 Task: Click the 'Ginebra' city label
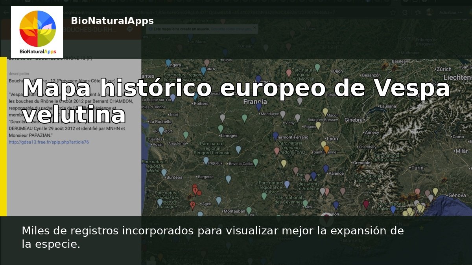pyautogui.click(x=353, y=120)
